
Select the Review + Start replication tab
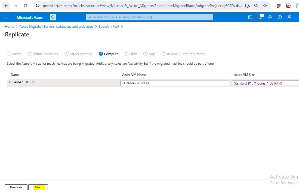click(x=184, y=54)
